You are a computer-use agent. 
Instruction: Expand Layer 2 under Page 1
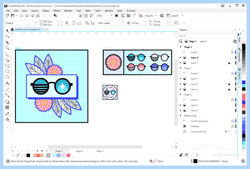pos(180,58)
